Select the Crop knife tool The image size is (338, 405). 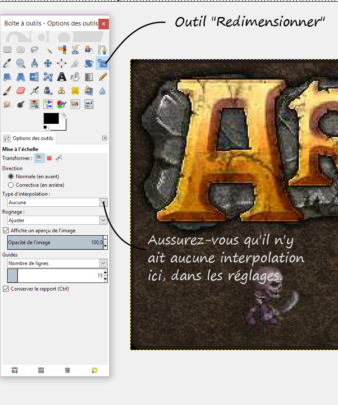click(75, 63)
